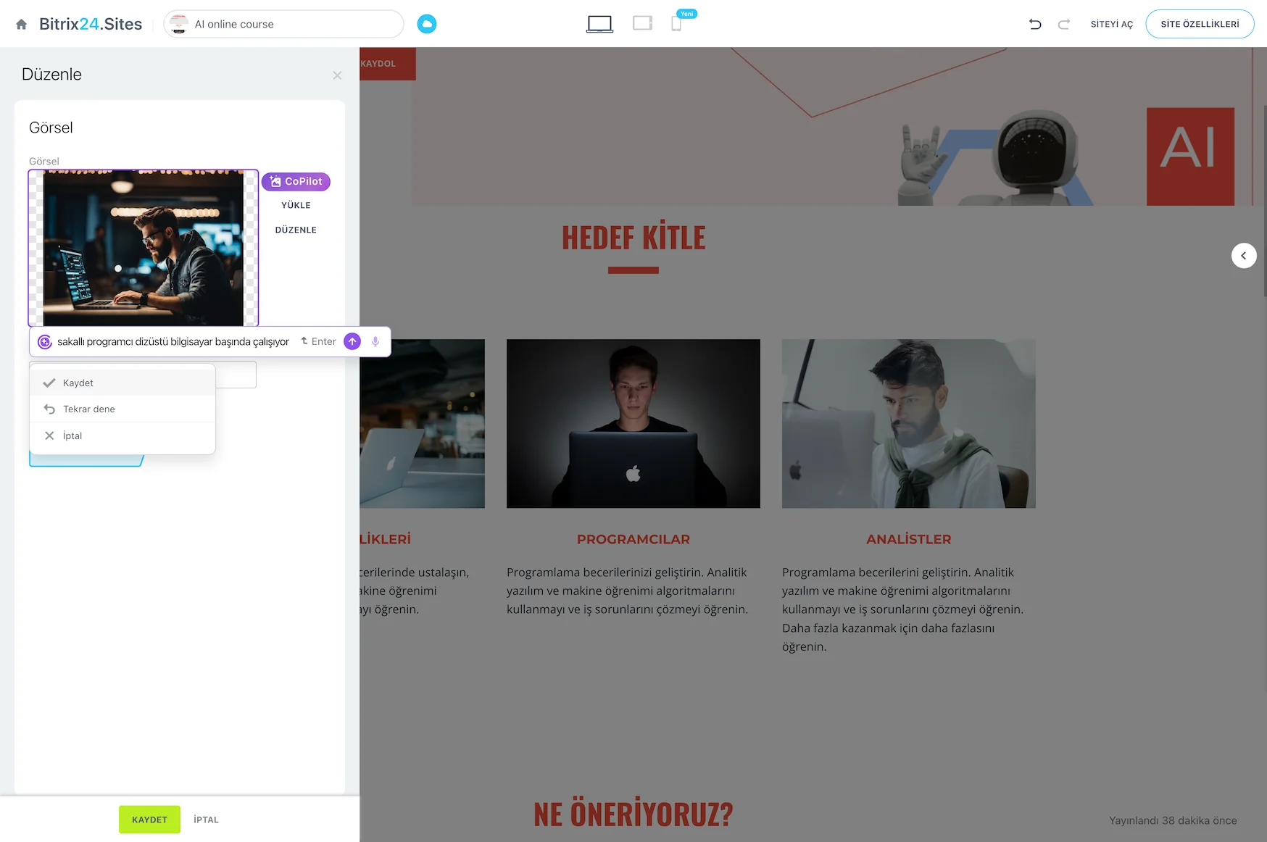Click the Görsel section title
This screenshot has width=1267, height=842.
click(51, 128)
